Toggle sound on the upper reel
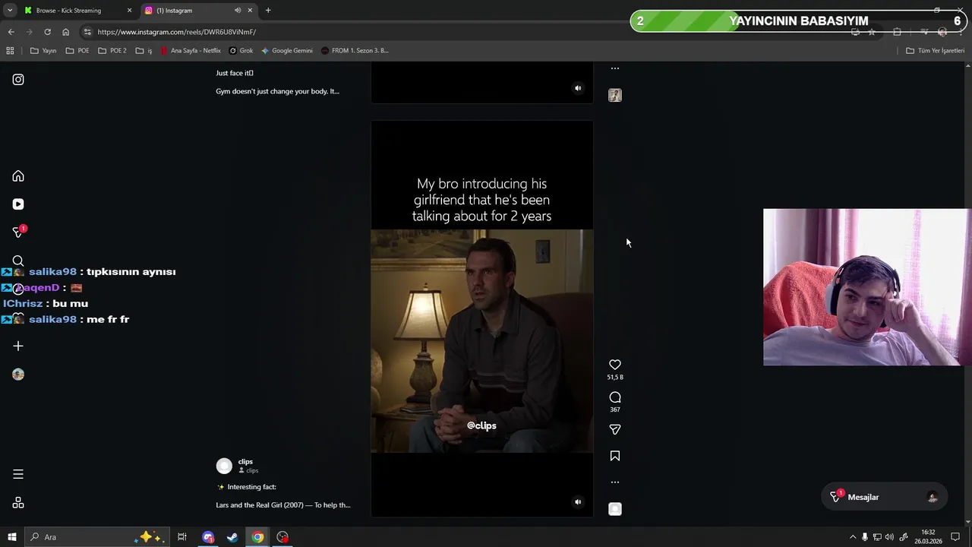Image resolution: width=972 pixels, height=547 pixels. pos(578,88)
